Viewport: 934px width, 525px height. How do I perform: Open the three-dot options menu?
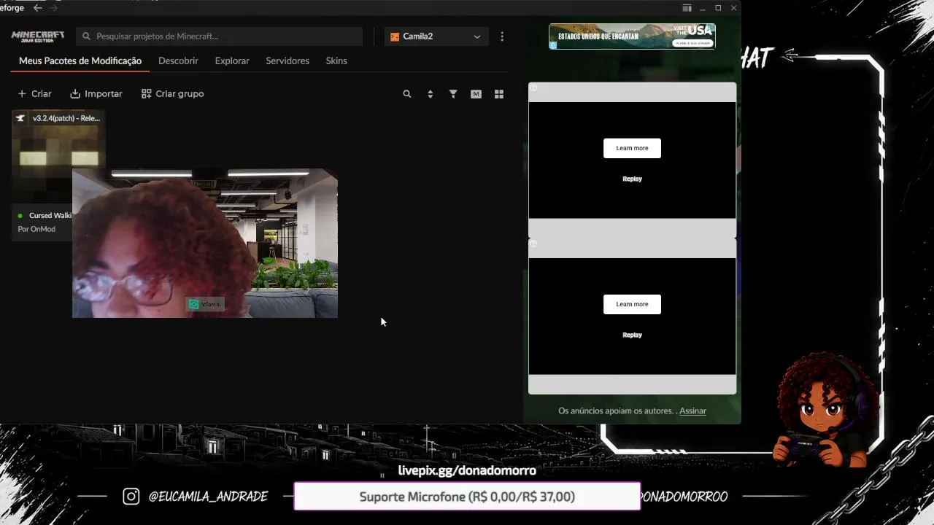pyautogui.click(x=502, y=36)
